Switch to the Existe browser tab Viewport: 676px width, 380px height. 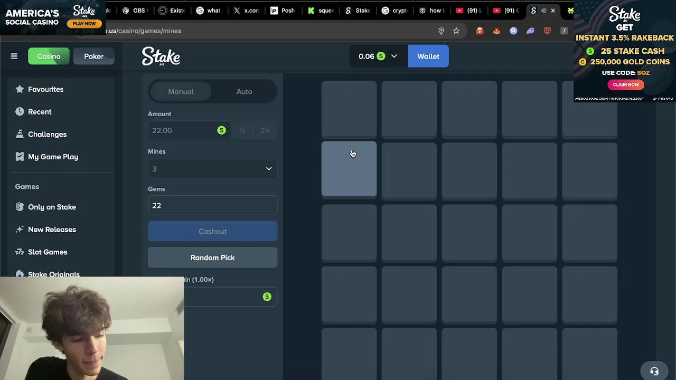(x=172, y=11)
